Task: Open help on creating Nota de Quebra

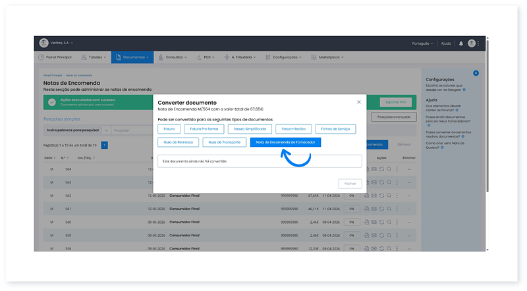Action: pos(442,147)
